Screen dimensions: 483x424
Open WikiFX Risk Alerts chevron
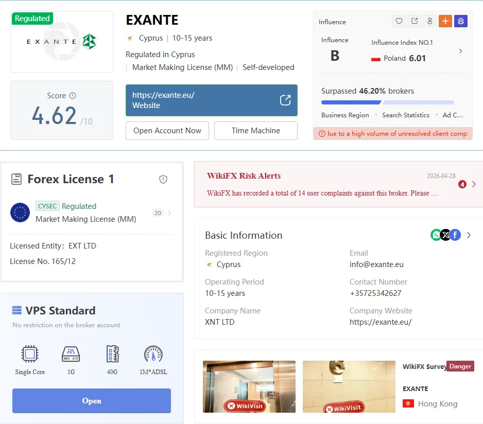(474, 184)
